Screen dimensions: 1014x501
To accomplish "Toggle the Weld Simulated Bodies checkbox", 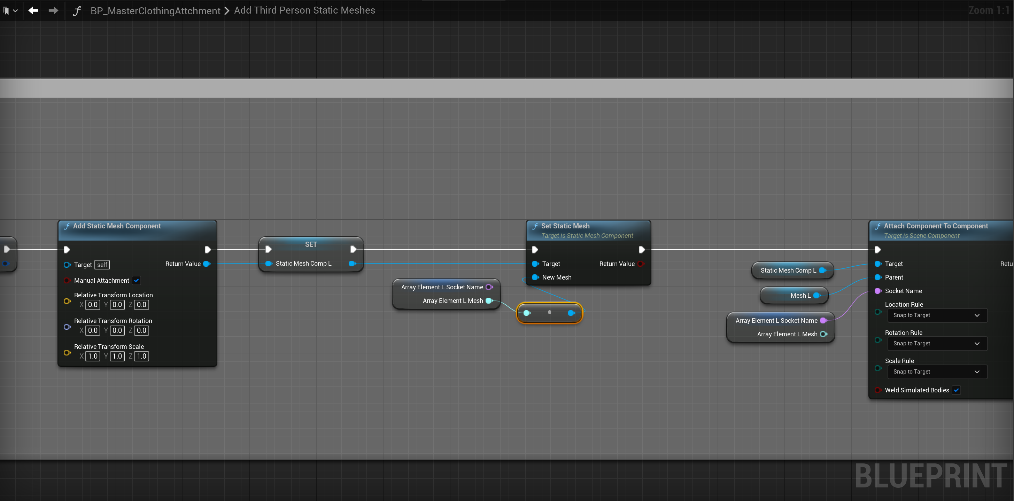I will (x=956, y=390).
